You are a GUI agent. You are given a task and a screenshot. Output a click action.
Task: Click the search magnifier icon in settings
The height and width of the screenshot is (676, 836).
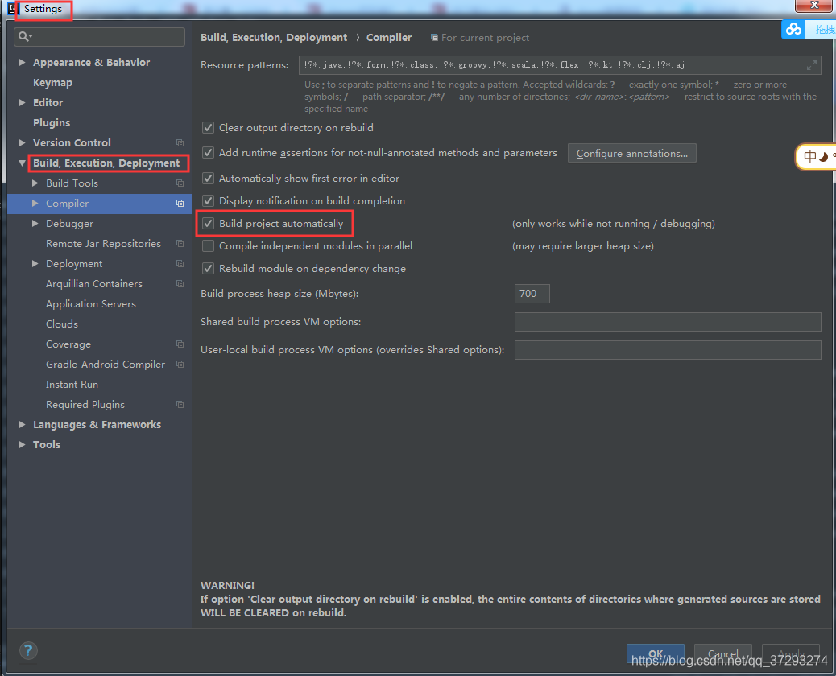click(x=25, y=36)
